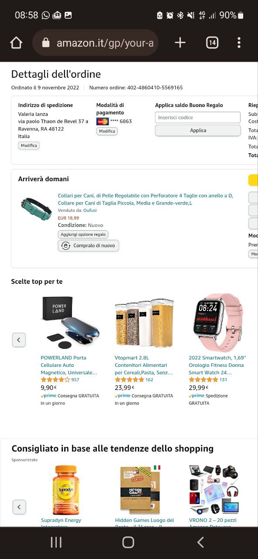Click Modifica under shipping address

tap(29, 145)
